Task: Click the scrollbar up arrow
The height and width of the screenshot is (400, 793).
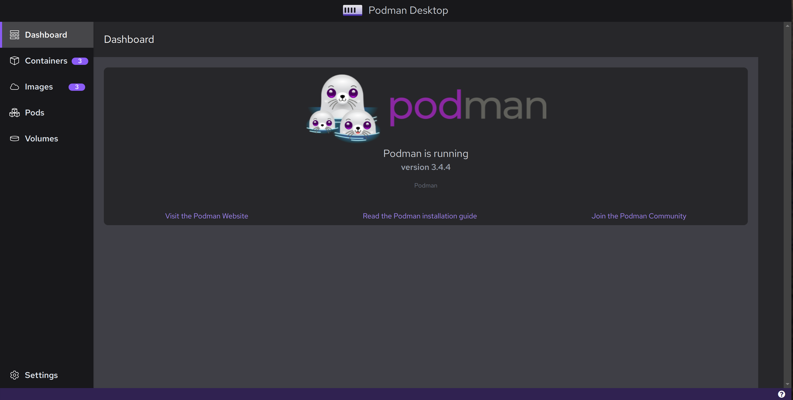Action: (788, 26)
